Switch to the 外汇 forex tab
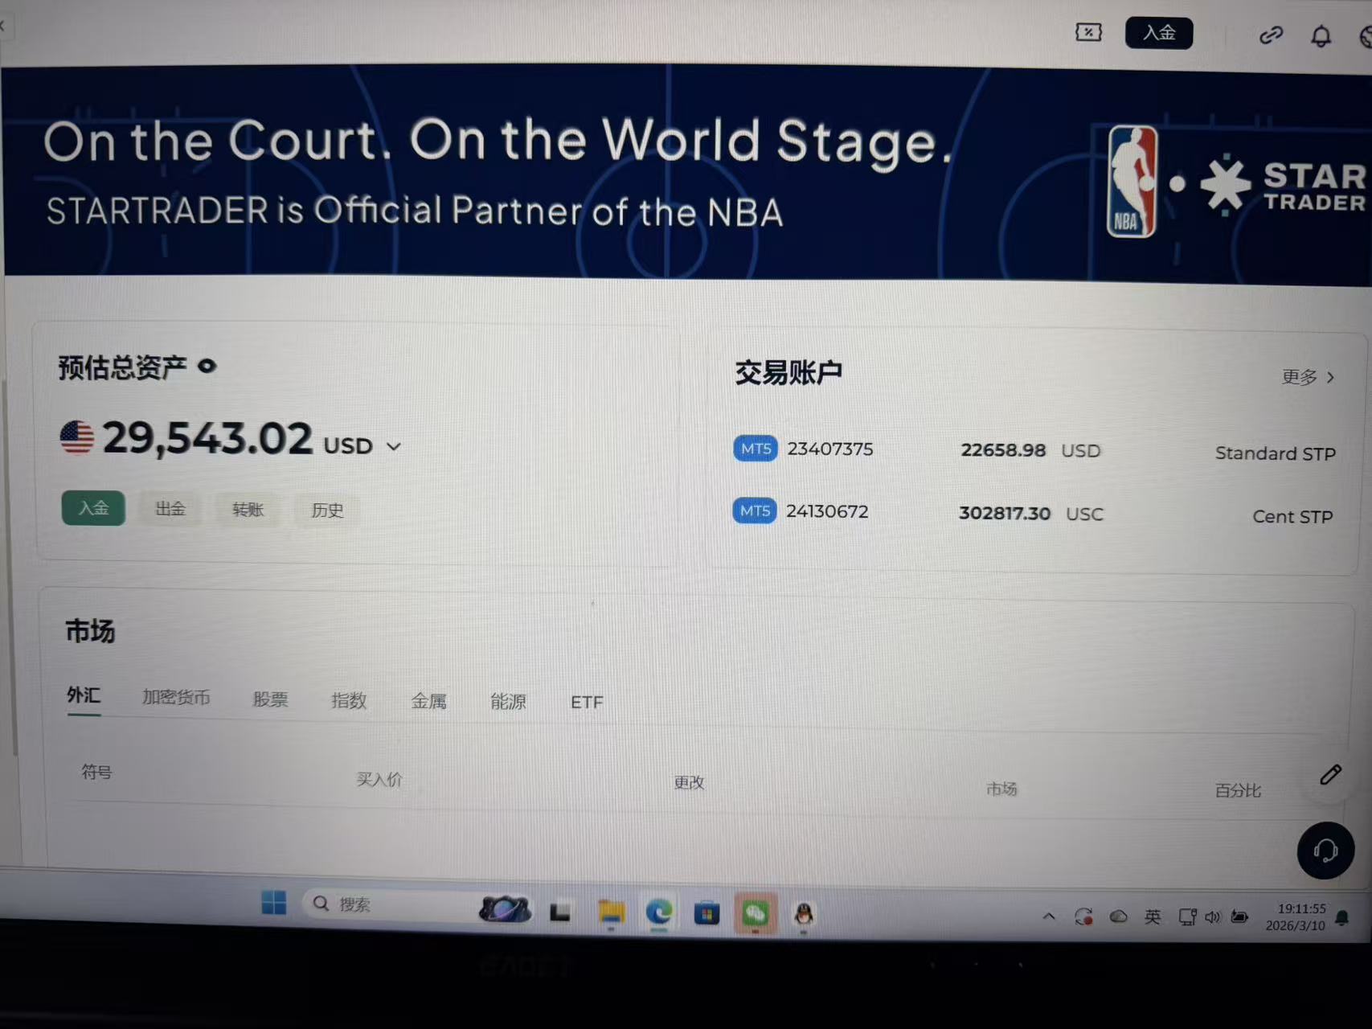The image size is (1372, 1029). point(84,695)
